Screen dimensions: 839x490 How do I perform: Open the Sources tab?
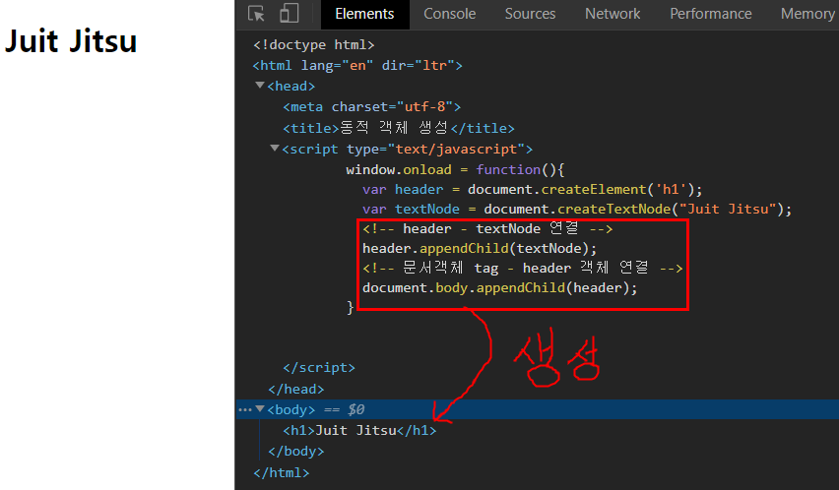(530, 14)
